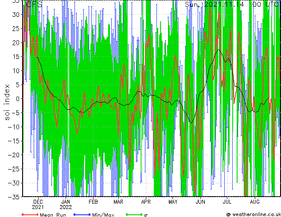Click the 'APR' month label
Image resolution: width=281 pixels, height=217 pixels.
(x=146, y=202)
